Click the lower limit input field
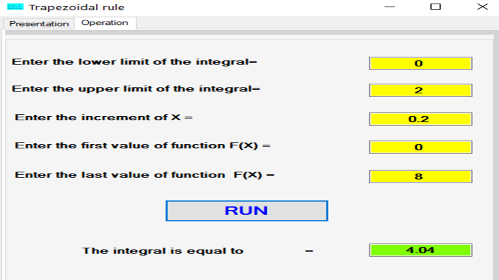The width and height of the screenshot is (499, 280). [420, 63]
